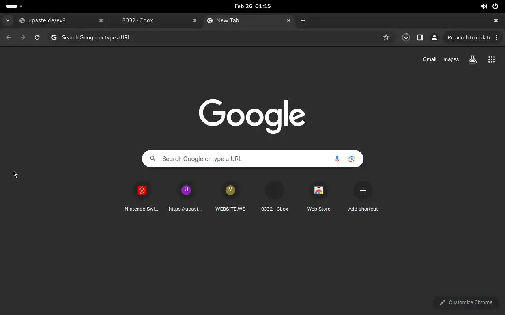The width and height of the screenshot is (505, 315).
Task: Open a new tab with plus button
Action: click(x=303, y=20)
